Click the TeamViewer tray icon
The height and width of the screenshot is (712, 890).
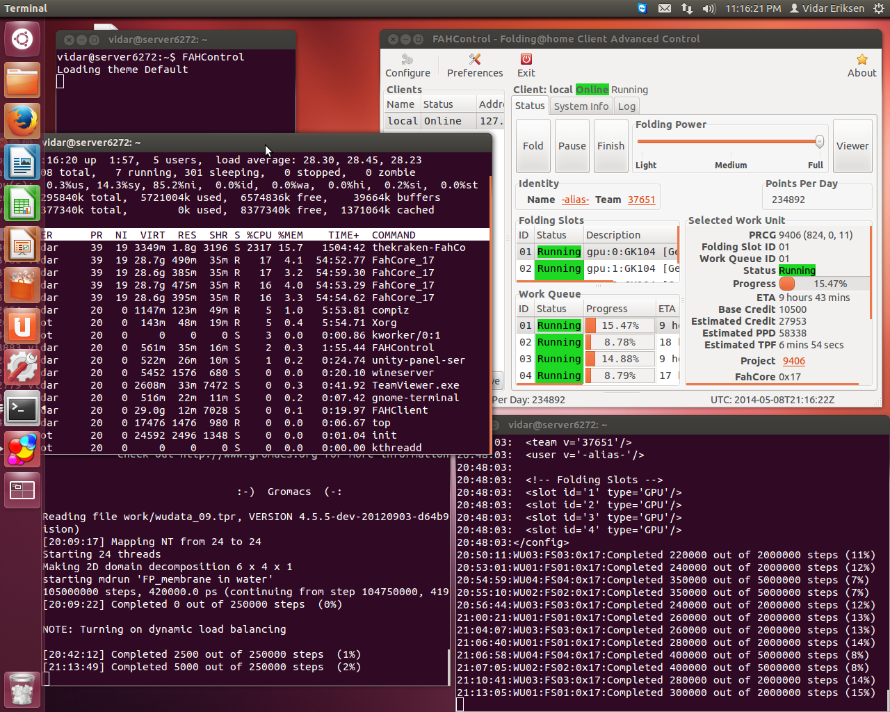(642, 8)
